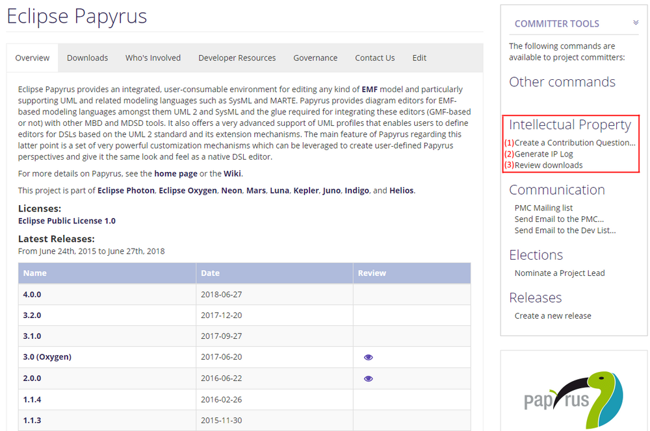Click the Latest Releases heading

(x=57, y=240)
